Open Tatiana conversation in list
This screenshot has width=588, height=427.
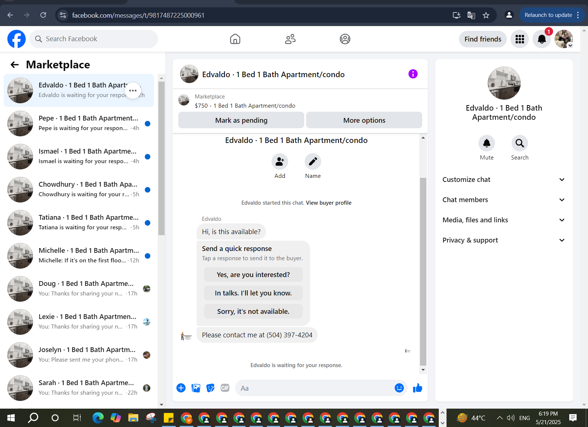[x=79, y=223]
